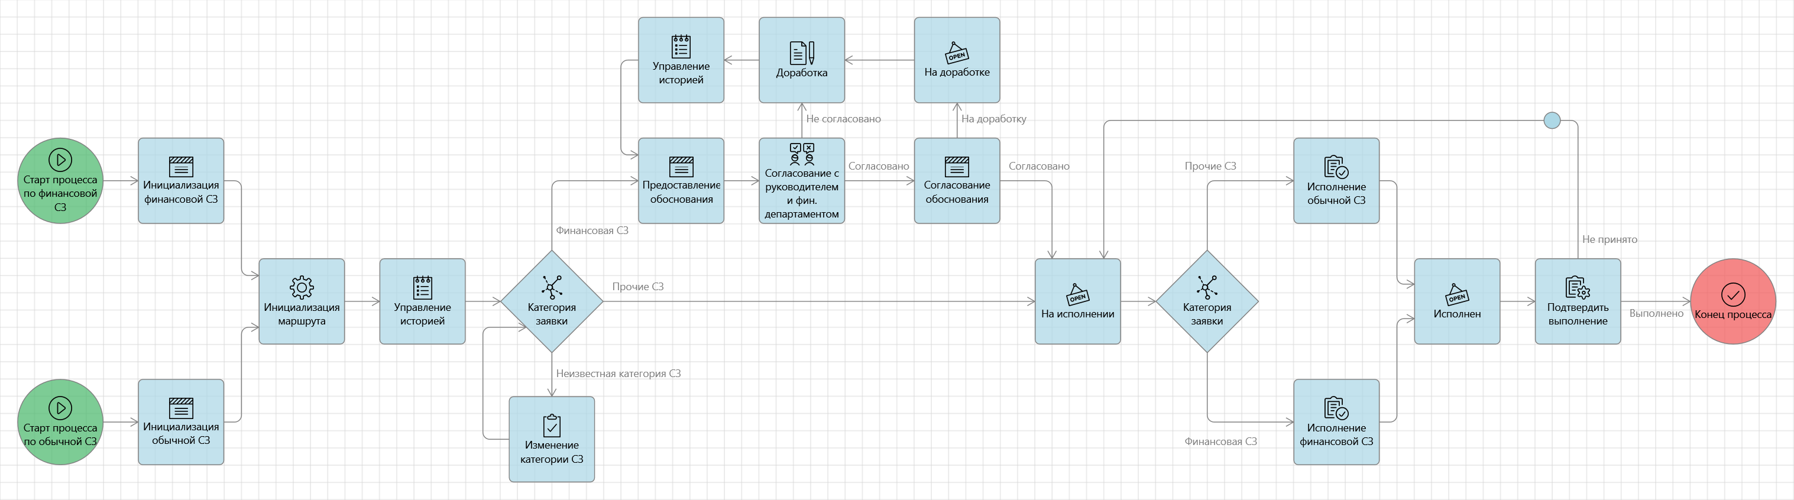Click the OPEN sign icon in 'На доработке'
This screenshot has height=500, width=1794.
point(956,53)
